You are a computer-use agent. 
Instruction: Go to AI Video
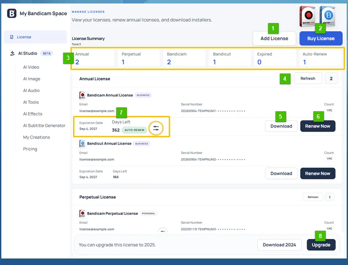(31, 67)
